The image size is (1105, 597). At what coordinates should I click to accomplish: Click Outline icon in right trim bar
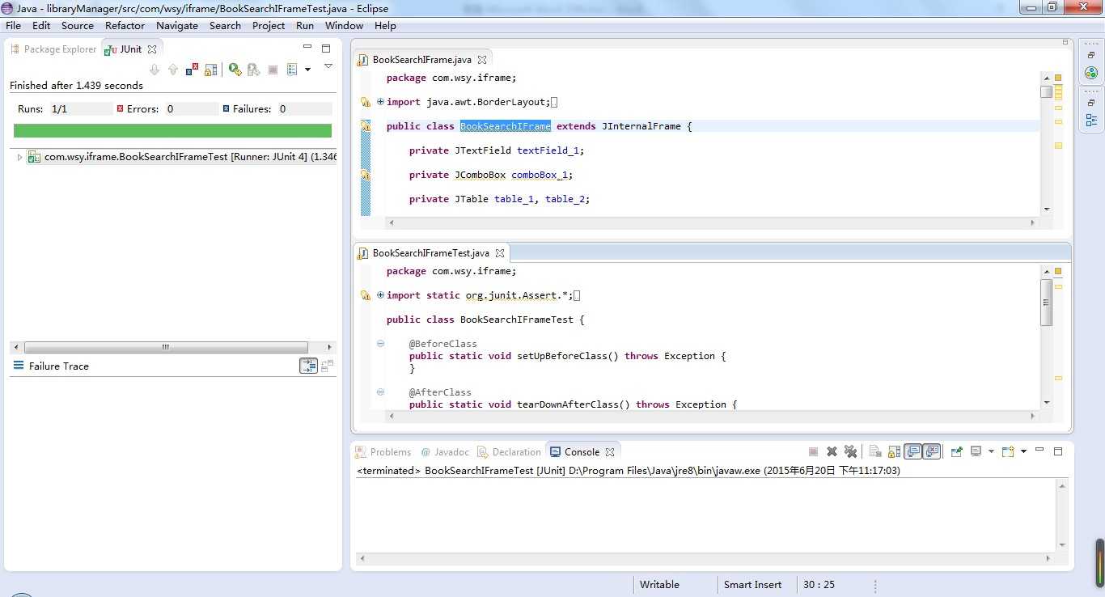point(1091,120)
